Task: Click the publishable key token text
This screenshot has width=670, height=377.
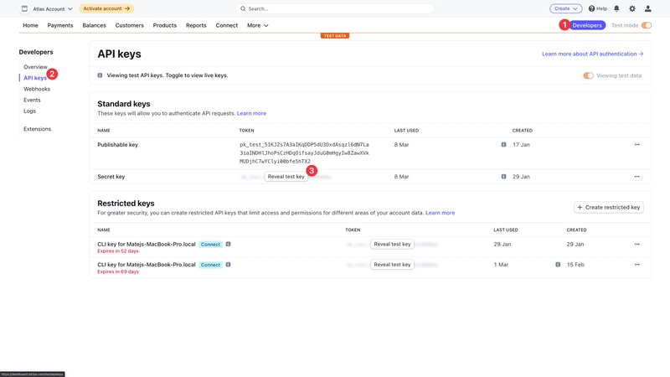Action: (x=304, y=153)
